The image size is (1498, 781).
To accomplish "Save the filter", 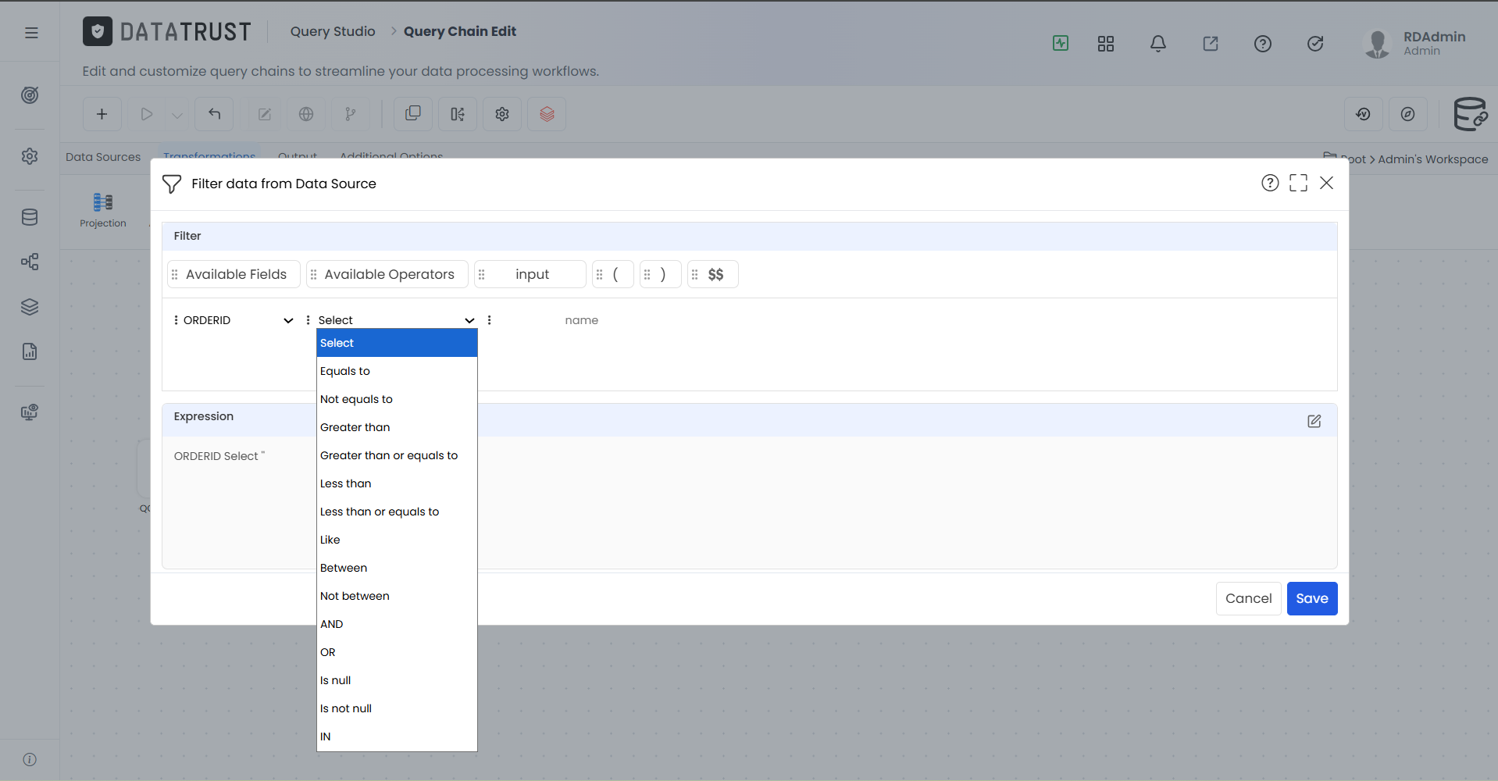I will (1312, 598).
